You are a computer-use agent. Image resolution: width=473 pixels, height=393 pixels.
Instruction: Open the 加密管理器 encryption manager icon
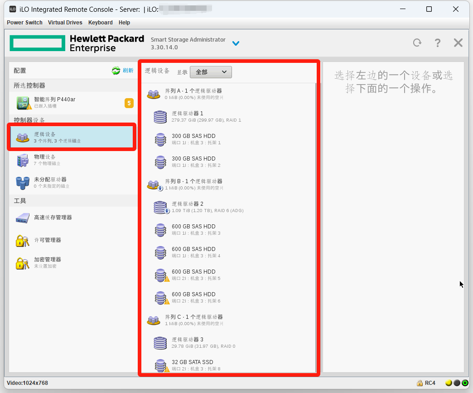click(23, 263)
